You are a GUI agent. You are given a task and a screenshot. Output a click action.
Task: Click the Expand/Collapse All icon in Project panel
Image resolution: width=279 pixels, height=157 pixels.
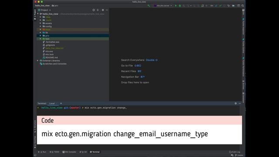click(98, 10)
